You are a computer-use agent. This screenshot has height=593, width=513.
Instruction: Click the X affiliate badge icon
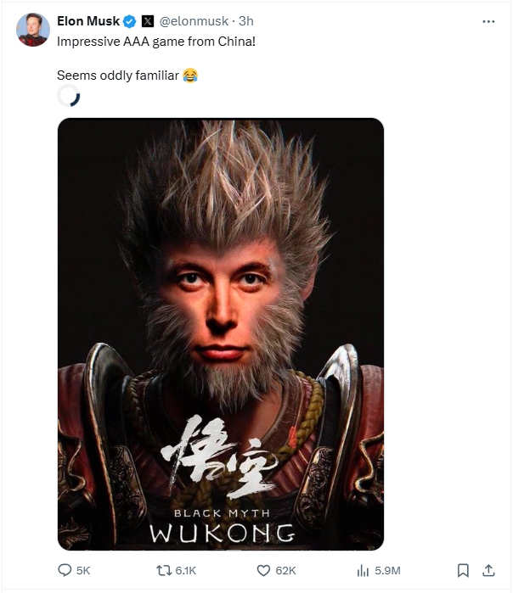(x=148, y=21)
